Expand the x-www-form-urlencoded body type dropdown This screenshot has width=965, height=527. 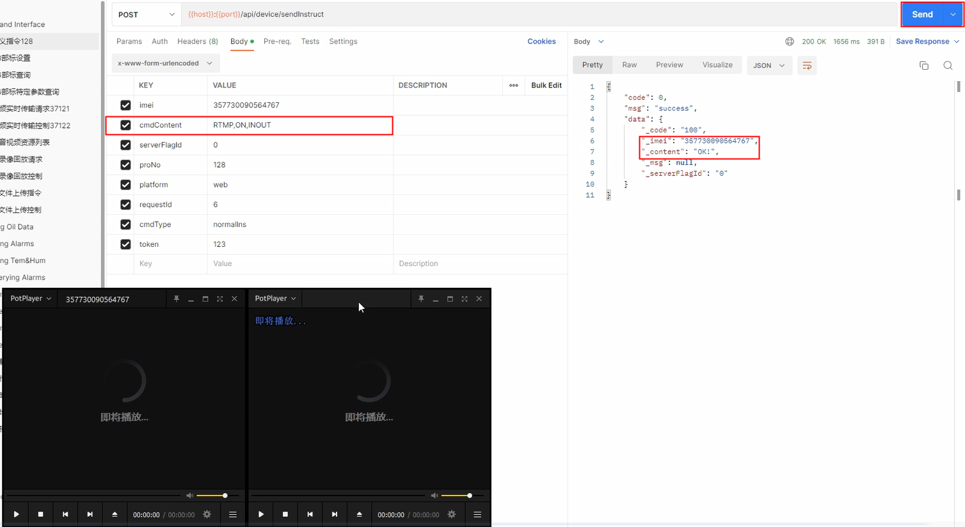click(165, 63)
